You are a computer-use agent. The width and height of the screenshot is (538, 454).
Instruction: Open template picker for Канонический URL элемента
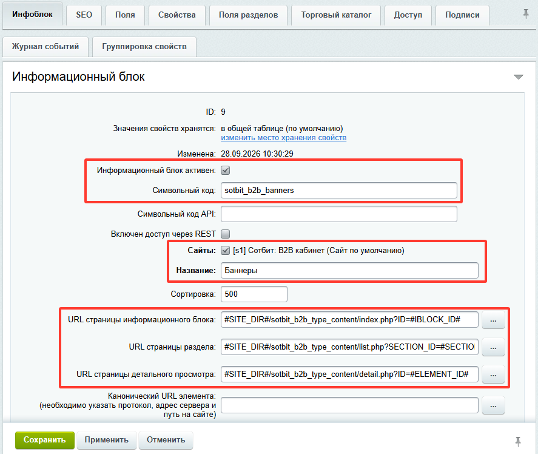coord(493,405)
